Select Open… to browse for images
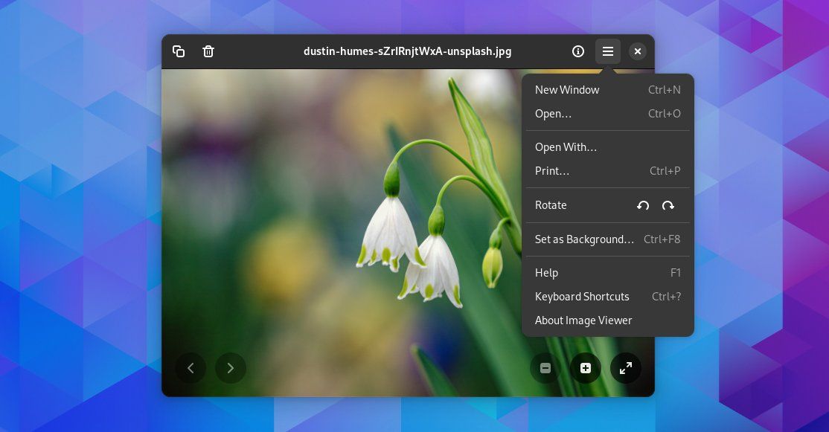This screenshot has width=829, height=432. pos(554,114)
